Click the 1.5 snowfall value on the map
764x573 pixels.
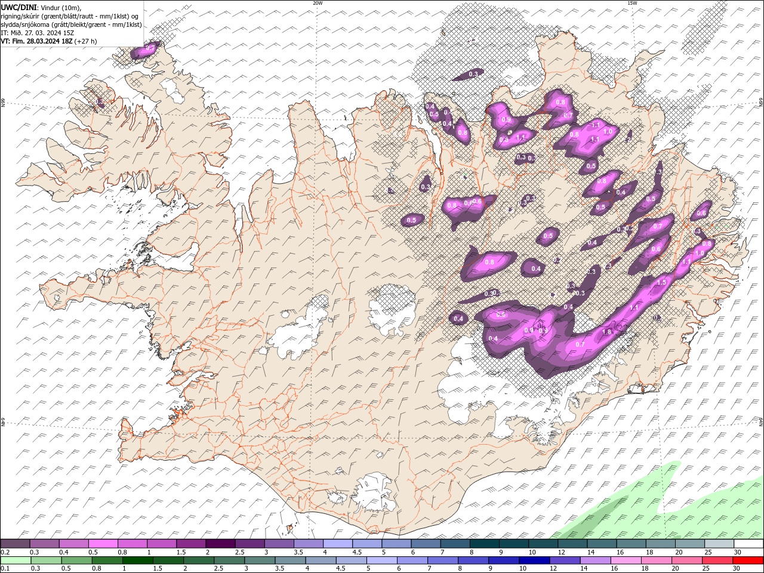[x=661, y=282]
